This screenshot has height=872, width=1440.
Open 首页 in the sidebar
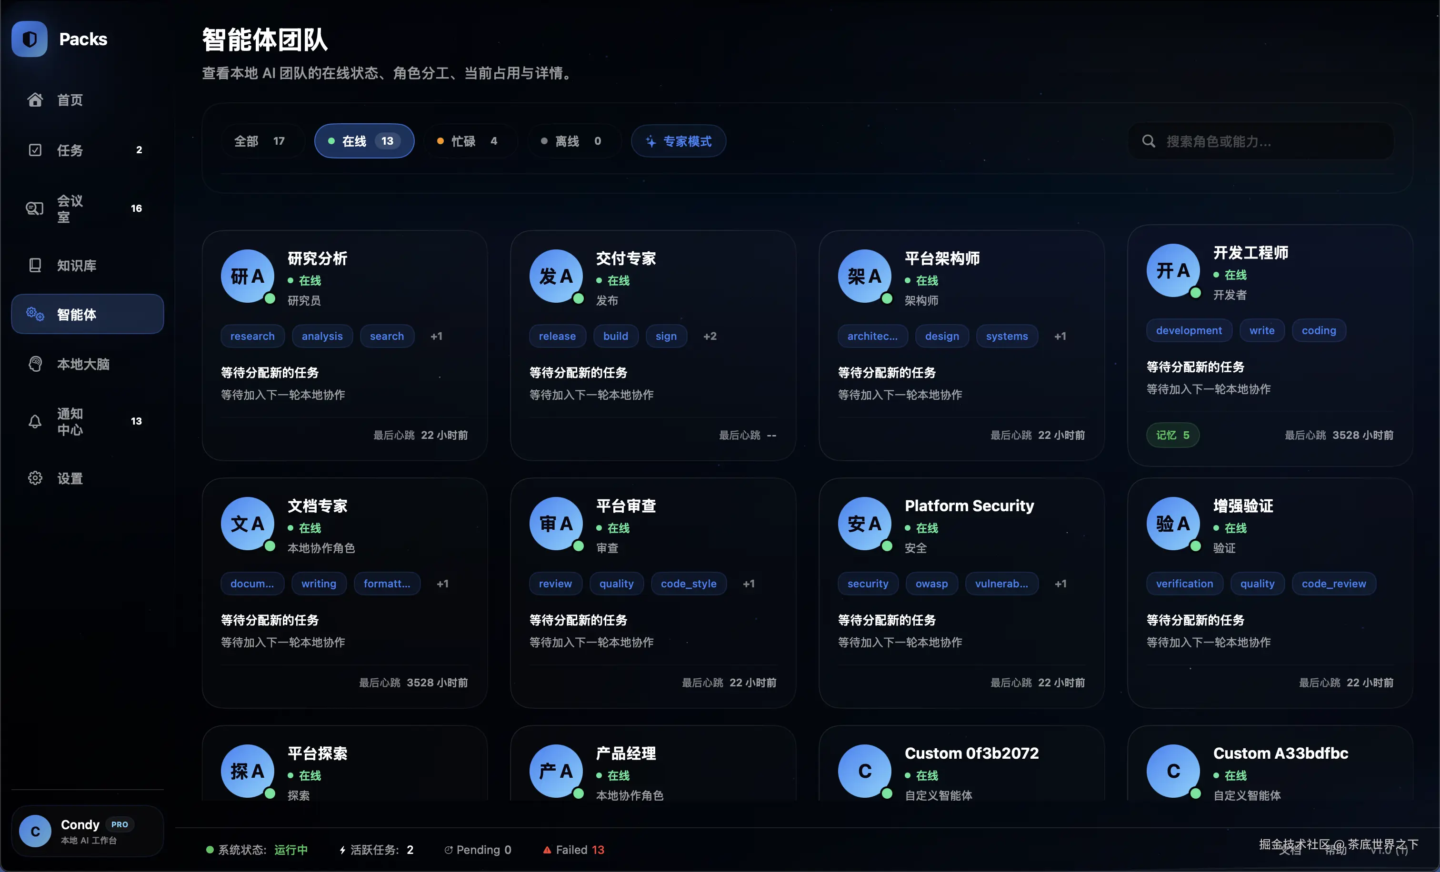click(88, 100)
